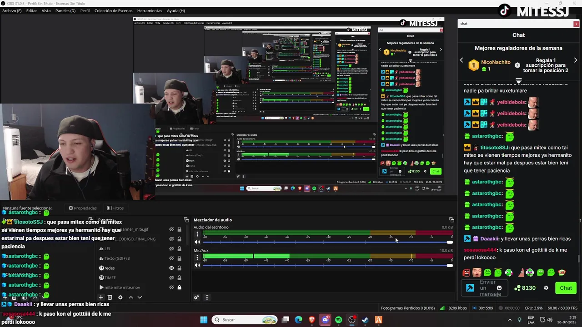
Task: Adjust Audio del escritorio volume slider
Action: 328,242
